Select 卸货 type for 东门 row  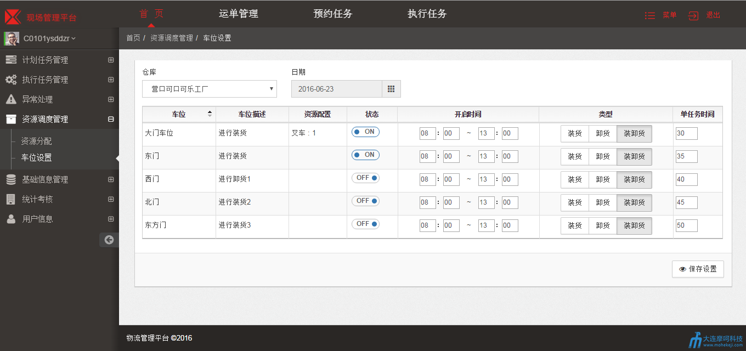pos(603,156)
